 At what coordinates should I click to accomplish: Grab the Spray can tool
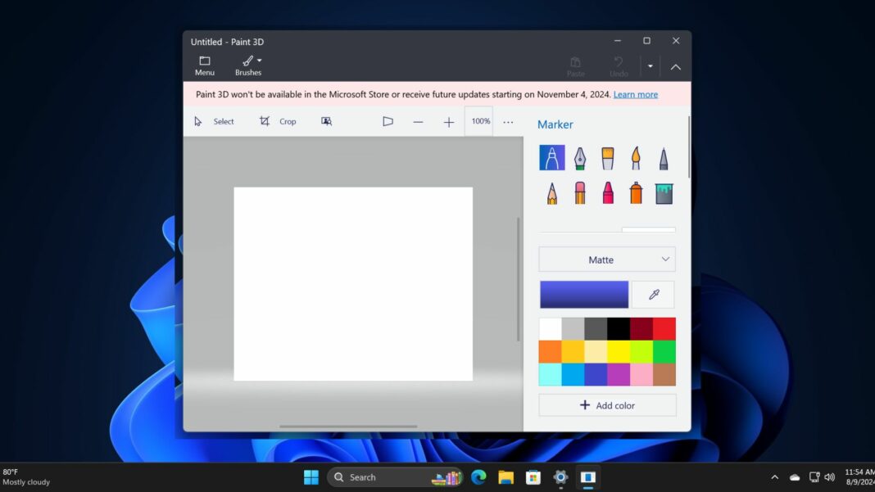(x=635, y=192)
